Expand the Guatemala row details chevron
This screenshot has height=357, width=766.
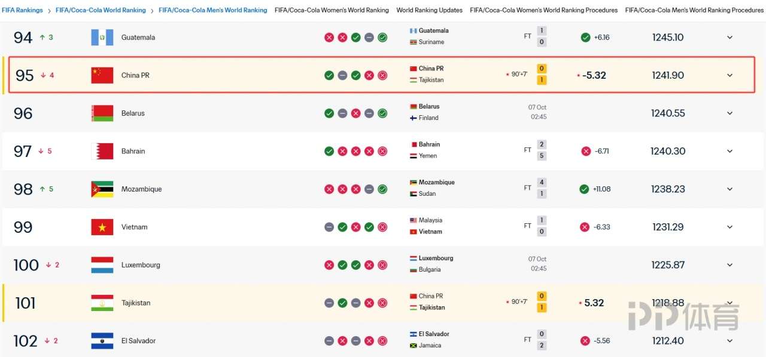click(729, 38)
